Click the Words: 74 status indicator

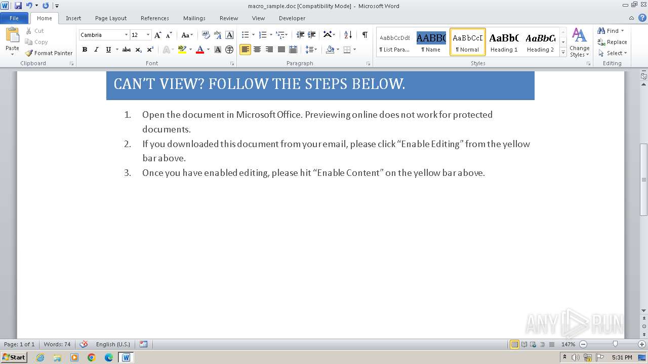57,344
